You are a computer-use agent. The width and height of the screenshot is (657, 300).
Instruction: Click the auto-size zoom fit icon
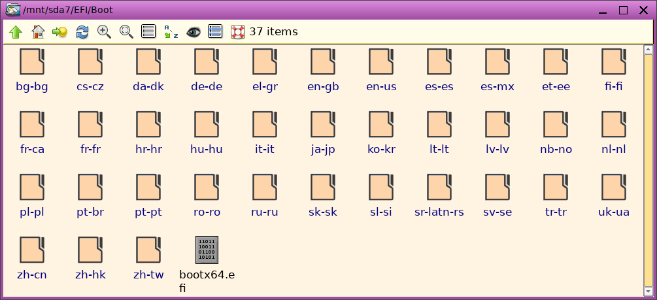coord(126,32)
